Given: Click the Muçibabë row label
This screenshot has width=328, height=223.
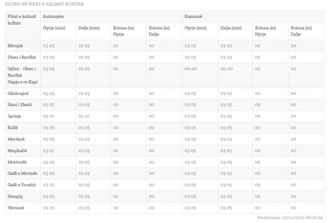Looking at the screenshot, I should click(17, 150).
